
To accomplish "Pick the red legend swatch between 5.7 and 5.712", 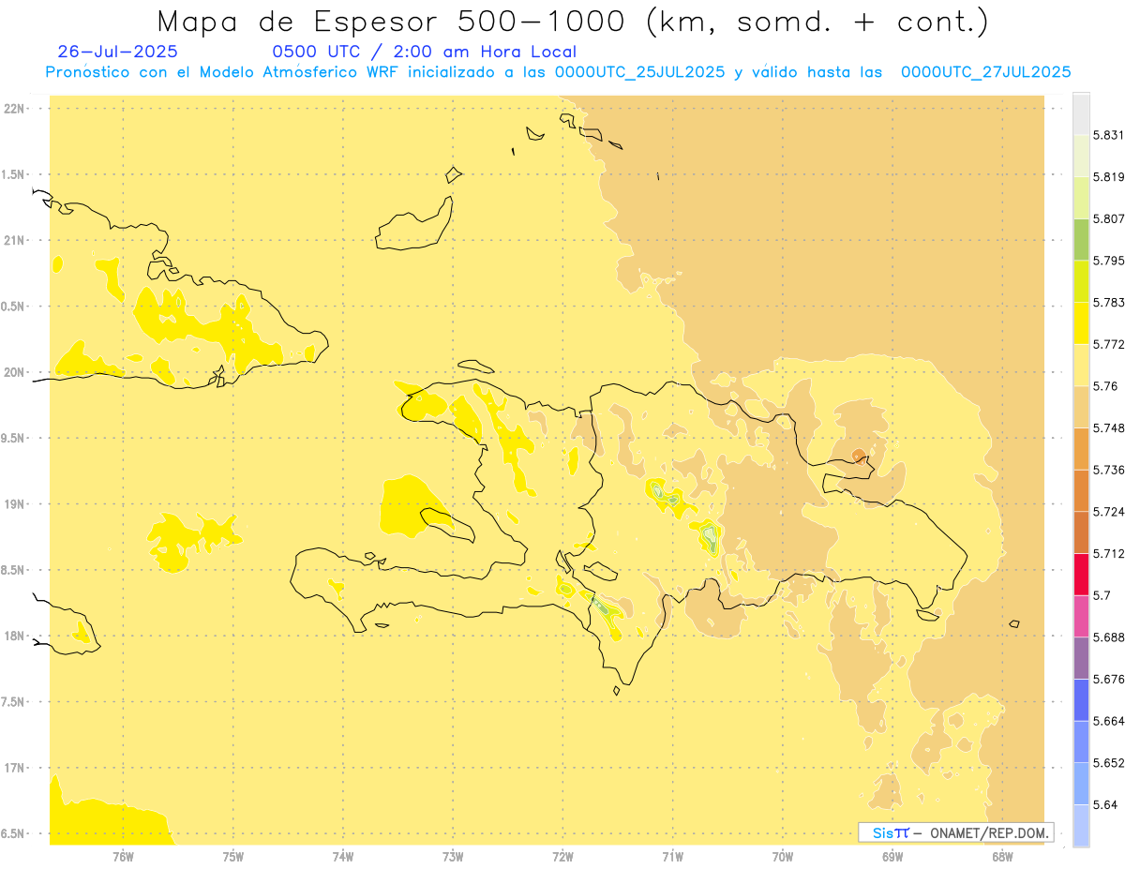I will pos(1081,575).
